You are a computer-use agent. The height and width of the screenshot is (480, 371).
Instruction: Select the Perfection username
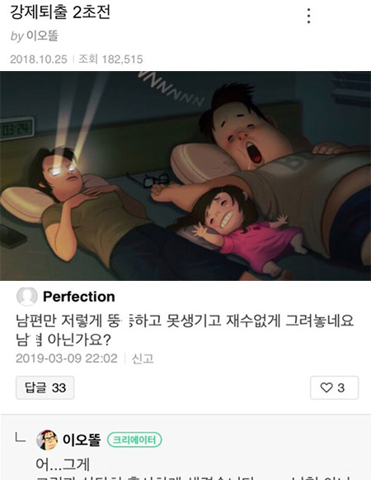(79, 297)
